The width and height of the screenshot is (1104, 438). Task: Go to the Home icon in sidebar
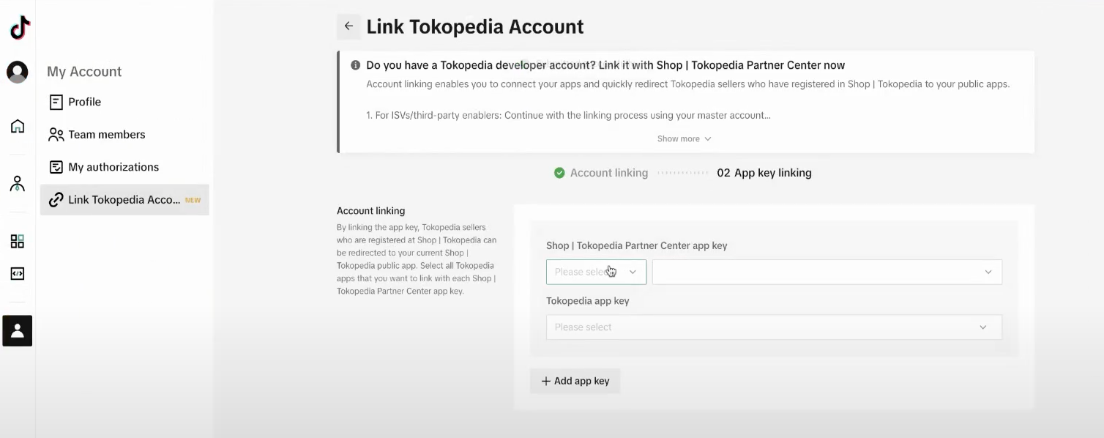pyautogui.click(x=18, y=126)
